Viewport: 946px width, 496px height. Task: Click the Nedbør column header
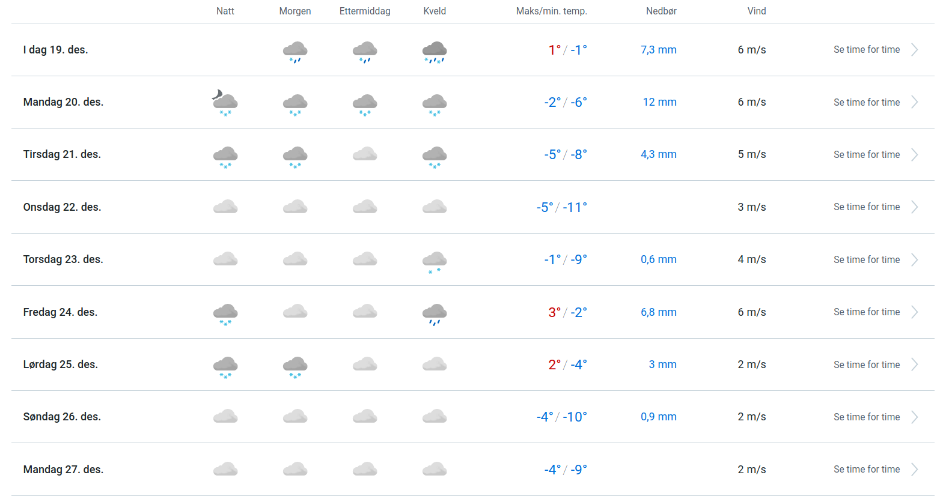(x=661, y=11)
